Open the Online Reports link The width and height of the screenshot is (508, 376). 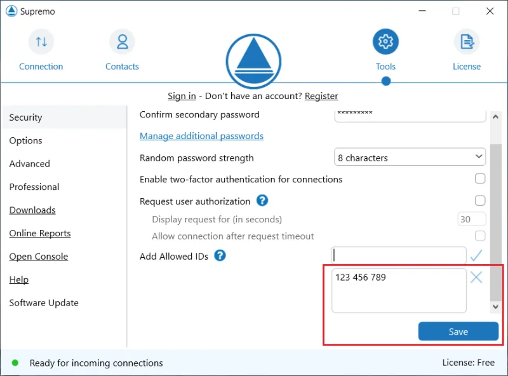(40, 233)
